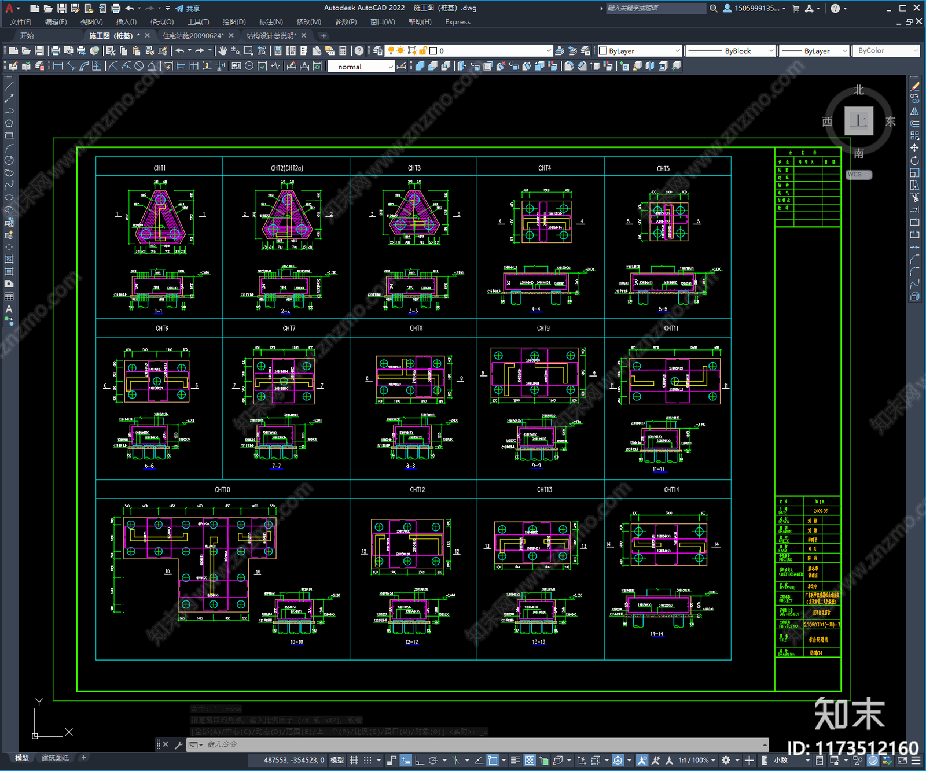Toggle polar tracking in status bar

click(x=433, y=760)
